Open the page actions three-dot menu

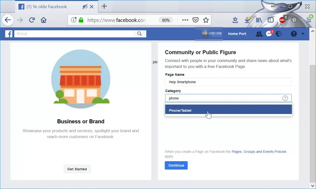(x=185, y=20)
